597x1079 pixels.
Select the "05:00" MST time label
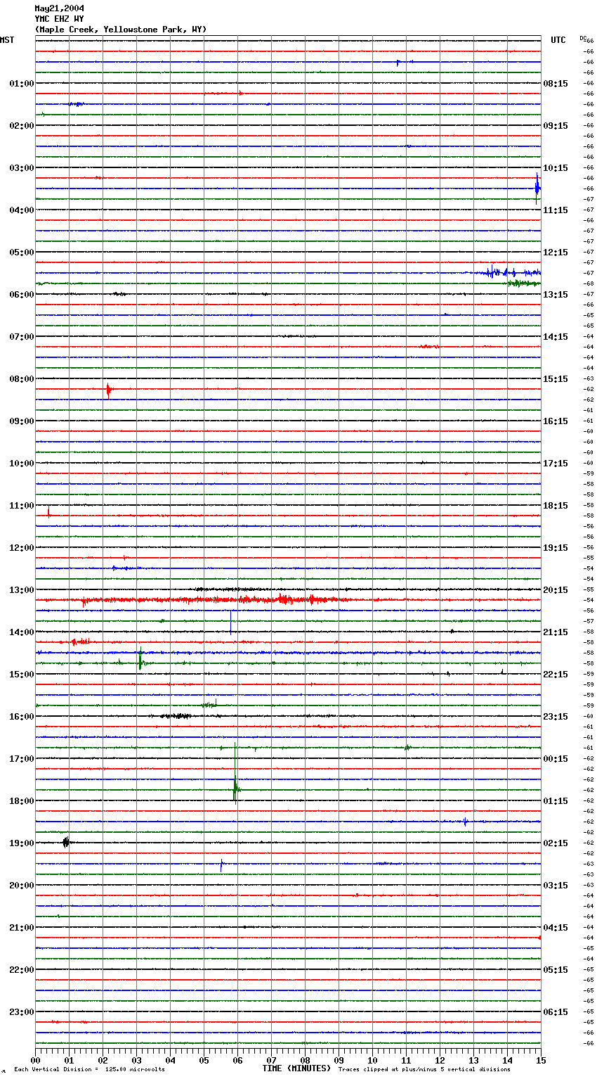[x=22, y=253]
